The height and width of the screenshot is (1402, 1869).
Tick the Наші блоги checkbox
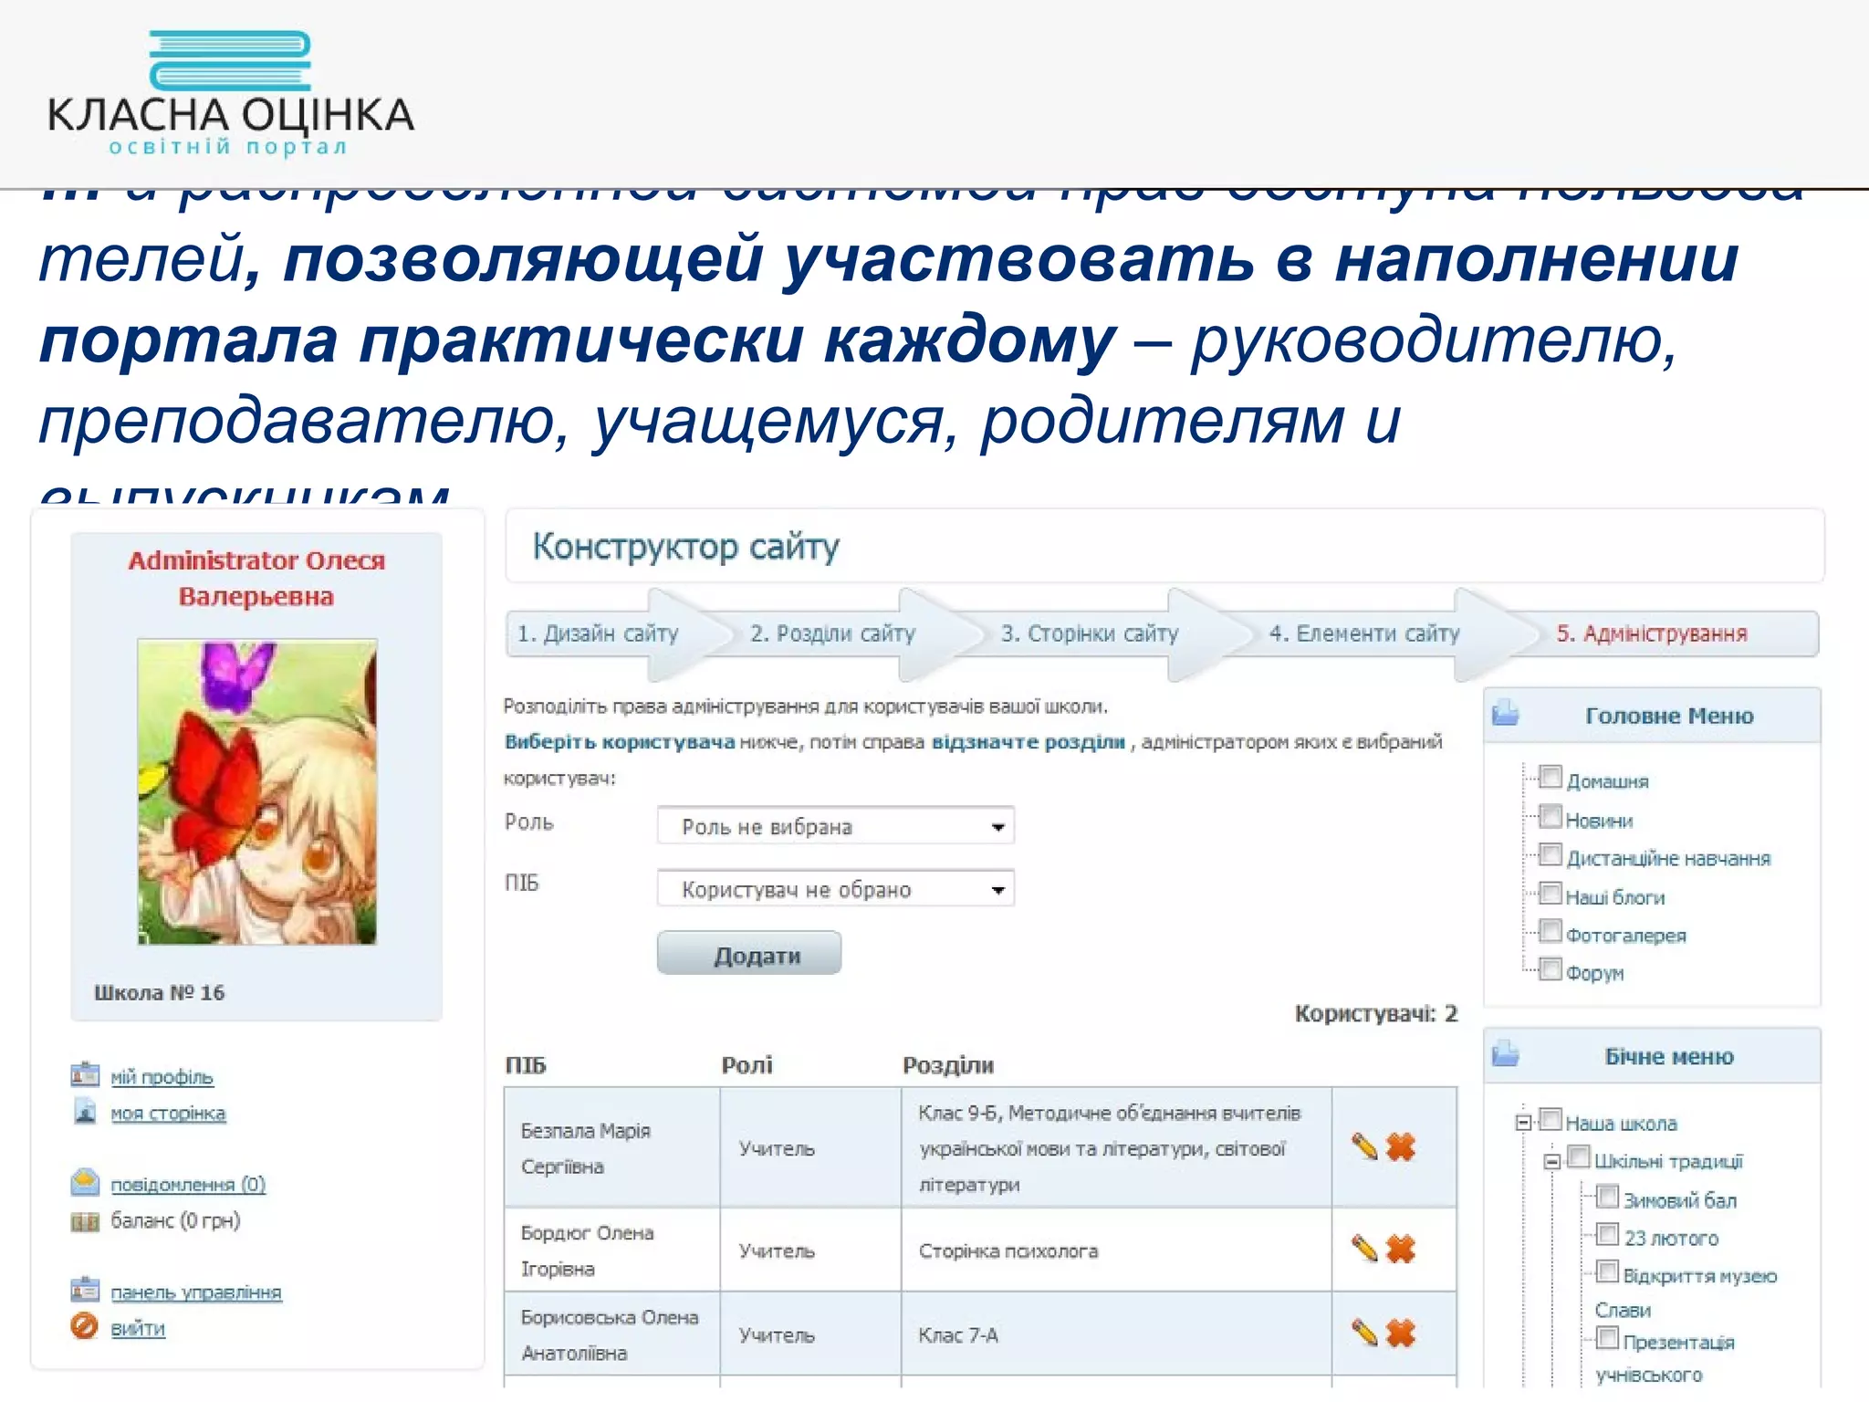pyautogui.click(x=1551, y=893)
